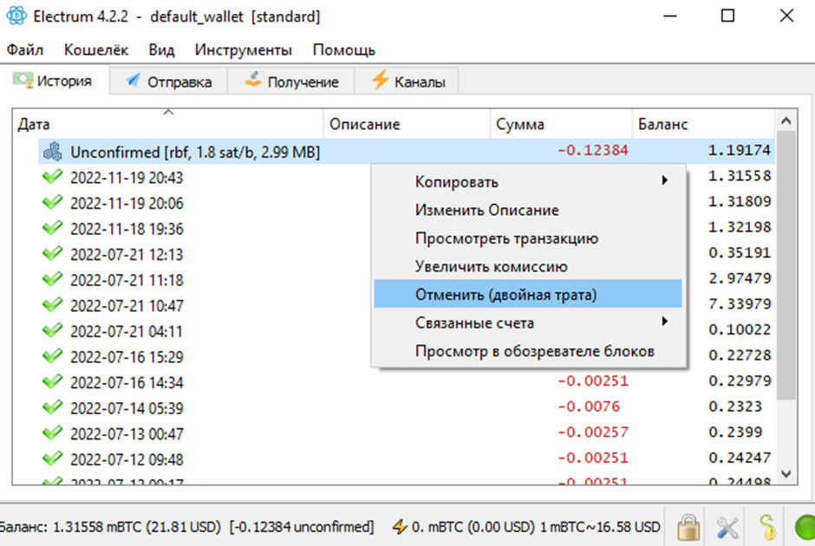The image size is (815, 546).
Task: Select the 2022-07-16 14:34 transaction date
Action: pyautogui.click(x=127, y=383)
